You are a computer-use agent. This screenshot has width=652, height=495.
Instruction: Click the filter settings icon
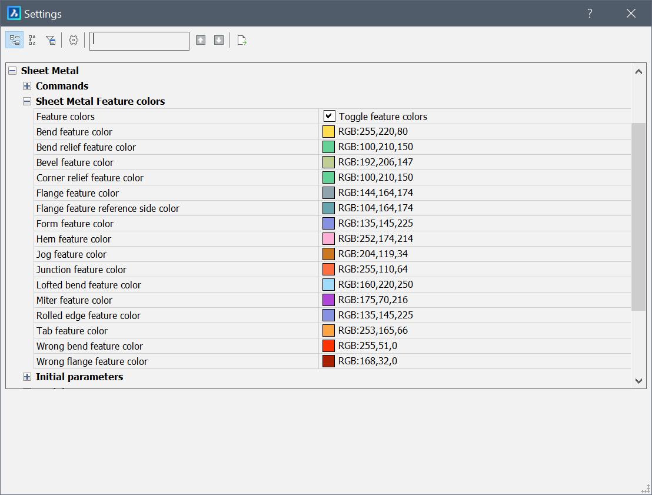tap(51, 40)
